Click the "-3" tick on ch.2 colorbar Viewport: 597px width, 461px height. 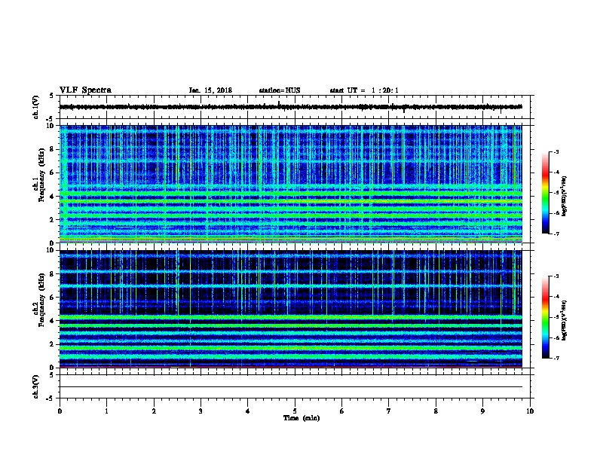pyautogui.click(x=556, y=276)
